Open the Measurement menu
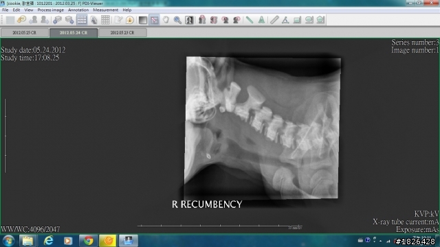The image size is (440, 247). [x=105, y=10]
